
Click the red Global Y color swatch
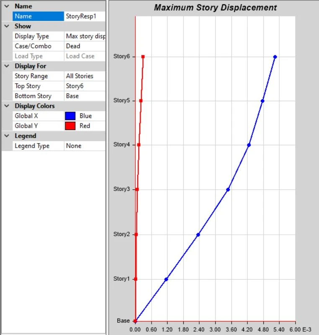[x=70, y=126]
